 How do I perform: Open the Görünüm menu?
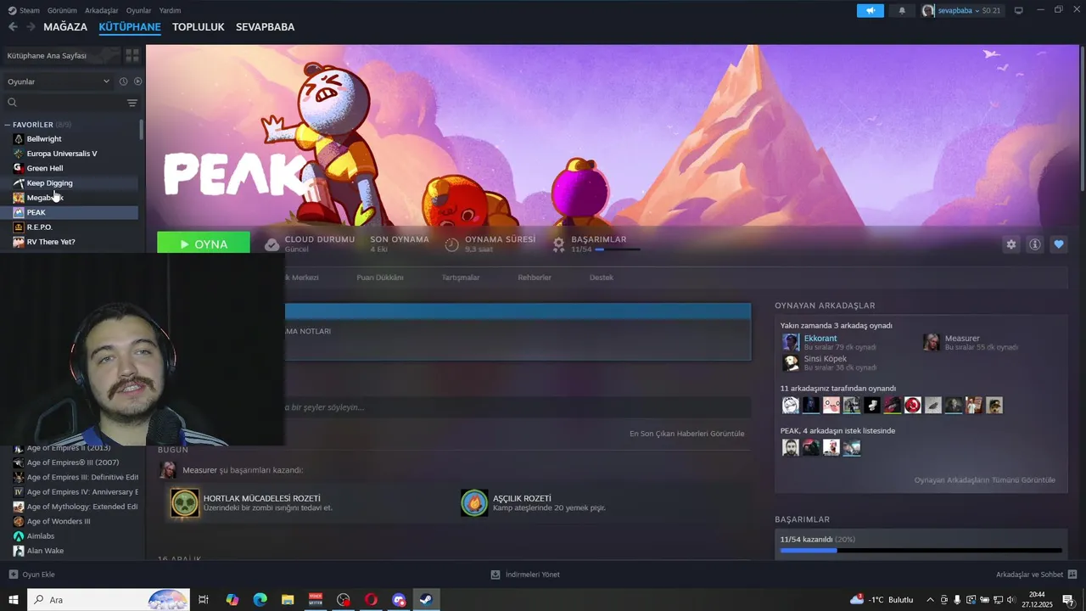coord(62,10)
